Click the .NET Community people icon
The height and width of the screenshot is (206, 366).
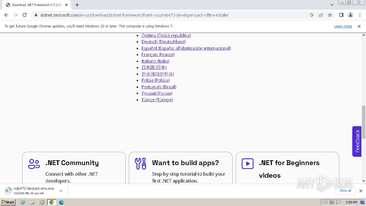(x=34, y=164)
